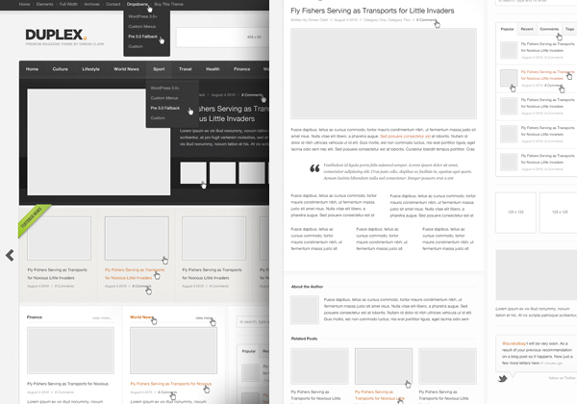The height and width of the screenshot is (404, 577).
Task: Open the orange highlighted sidebar post title
Action: [547, 75]
